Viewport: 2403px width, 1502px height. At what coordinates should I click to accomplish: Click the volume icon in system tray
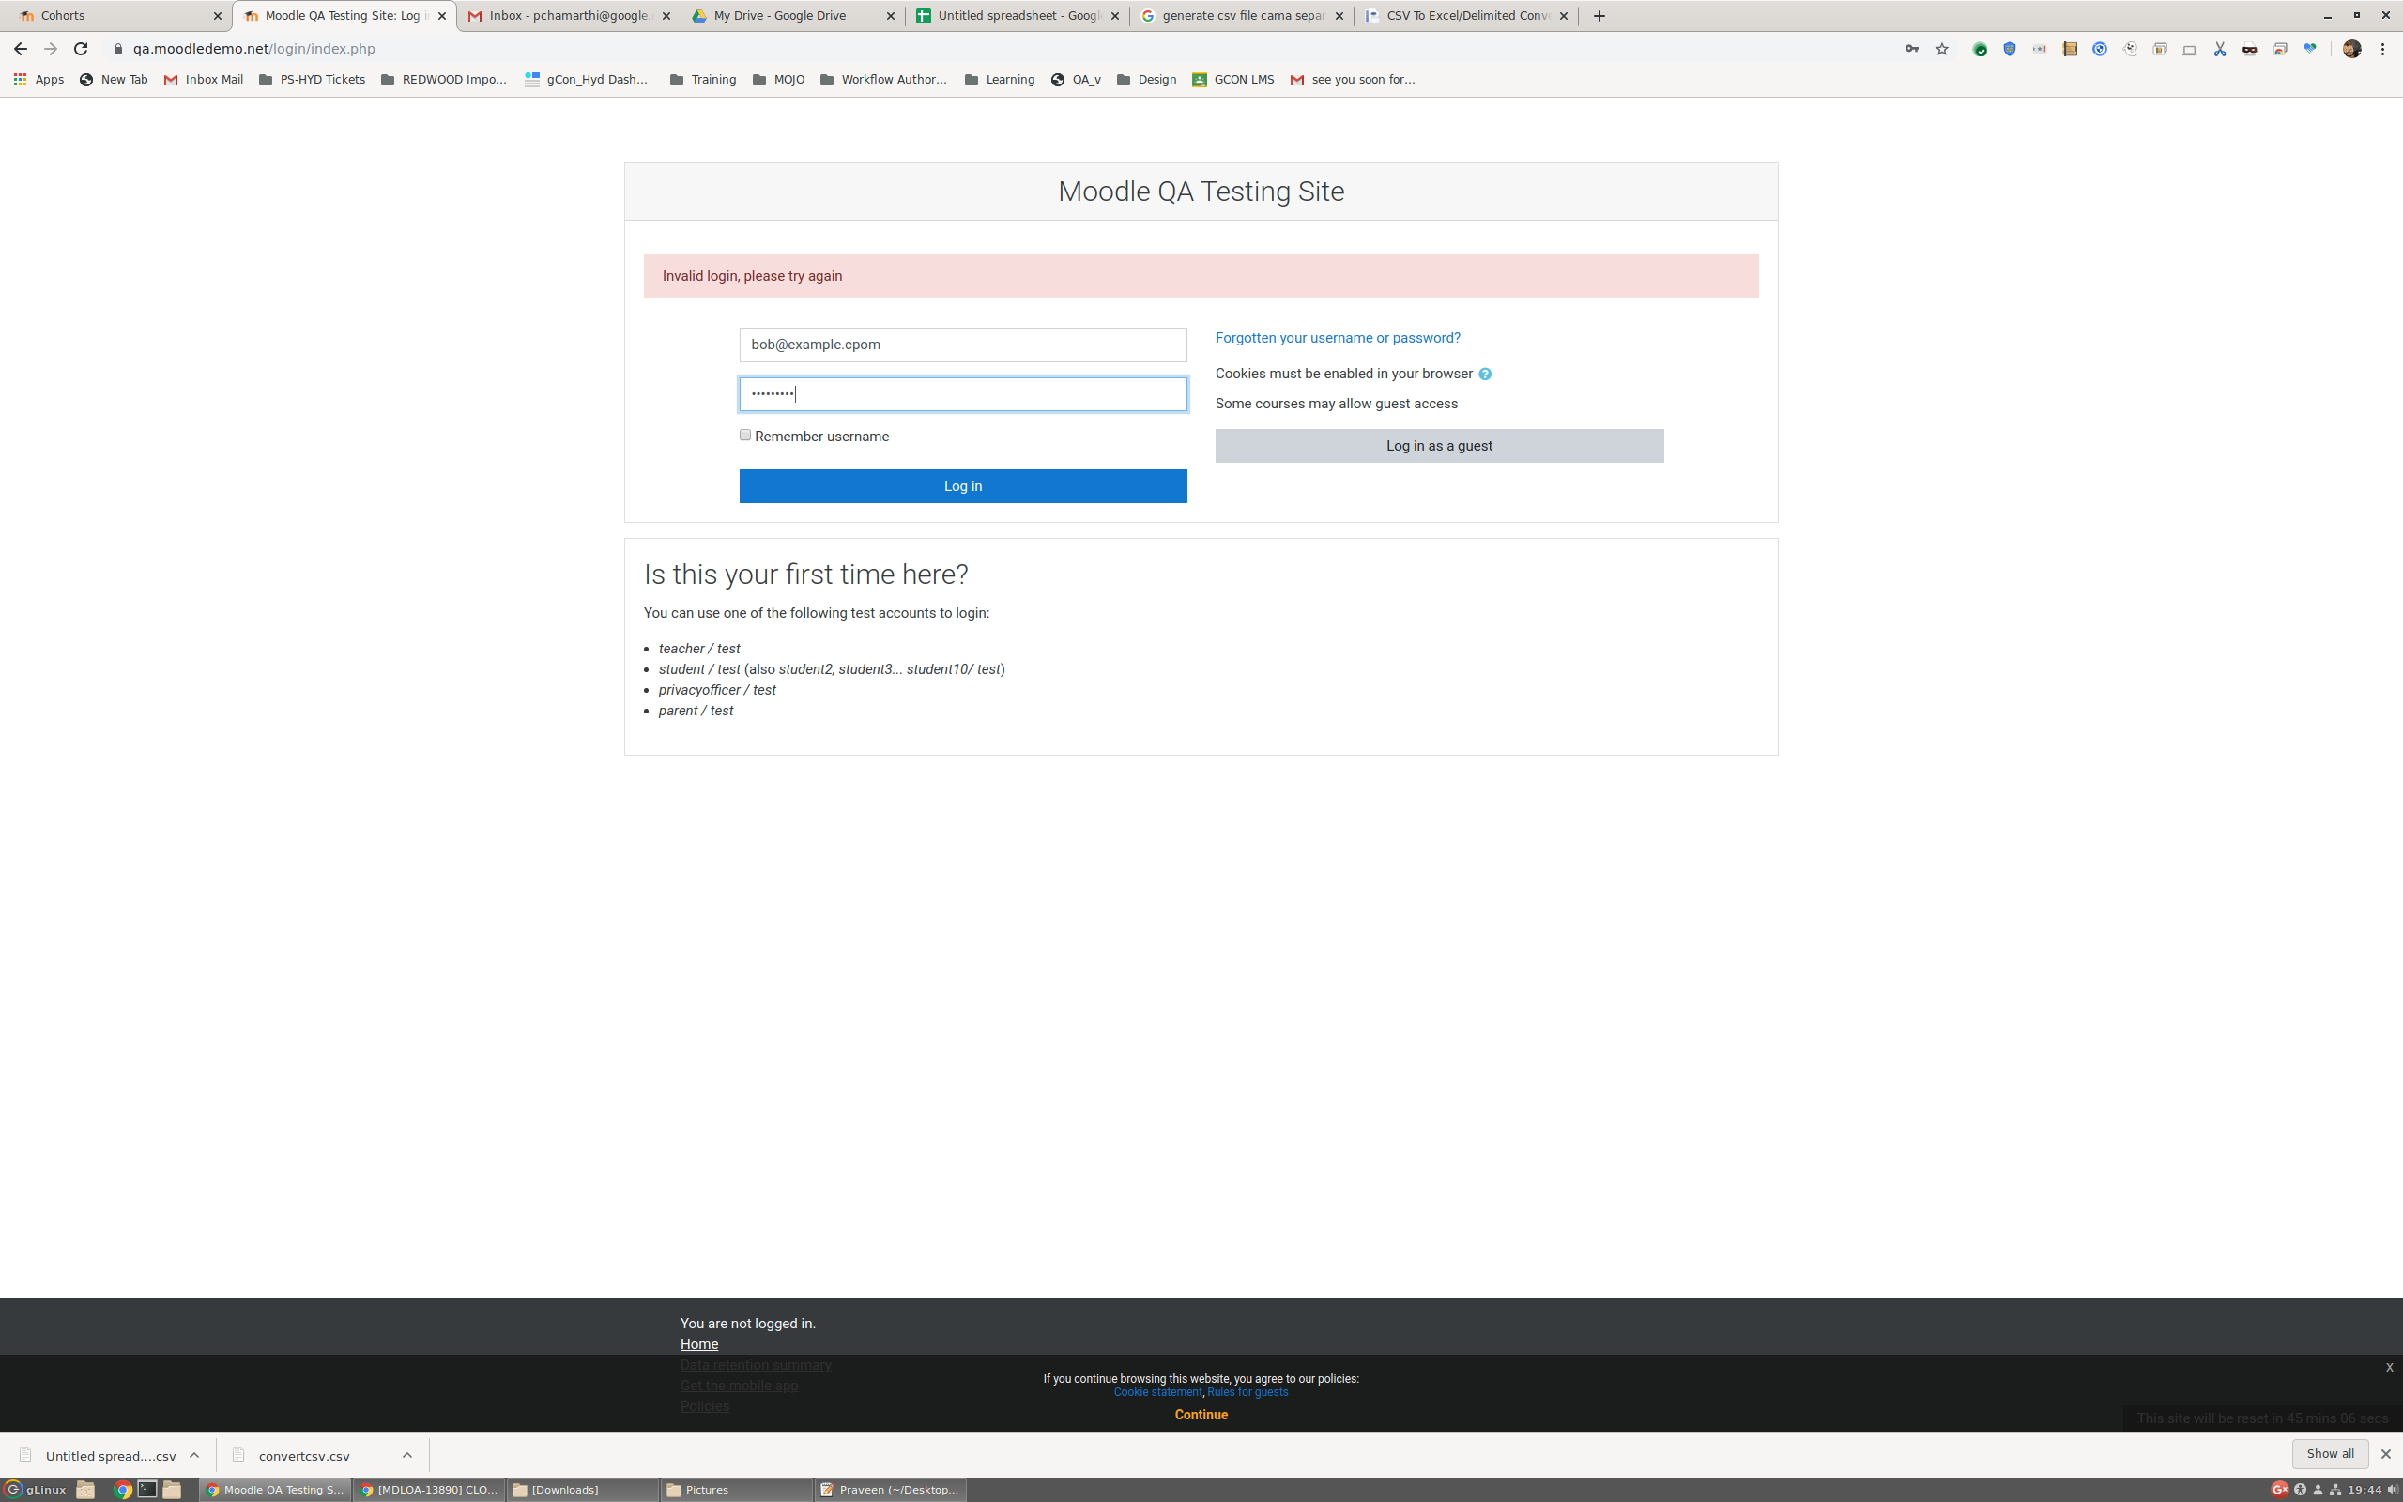[2392, 1489]
